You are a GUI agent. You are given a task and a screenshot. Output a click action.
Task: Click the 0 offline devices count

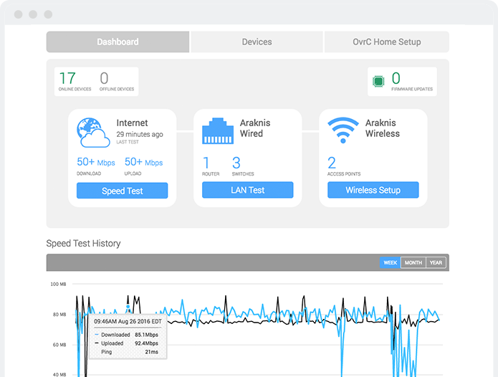coord(104,78)
